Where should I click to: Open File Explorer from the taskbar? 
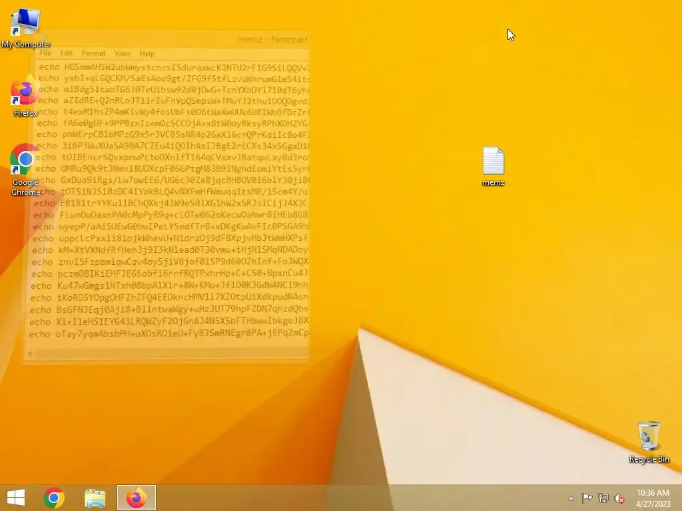click(95, 498)
